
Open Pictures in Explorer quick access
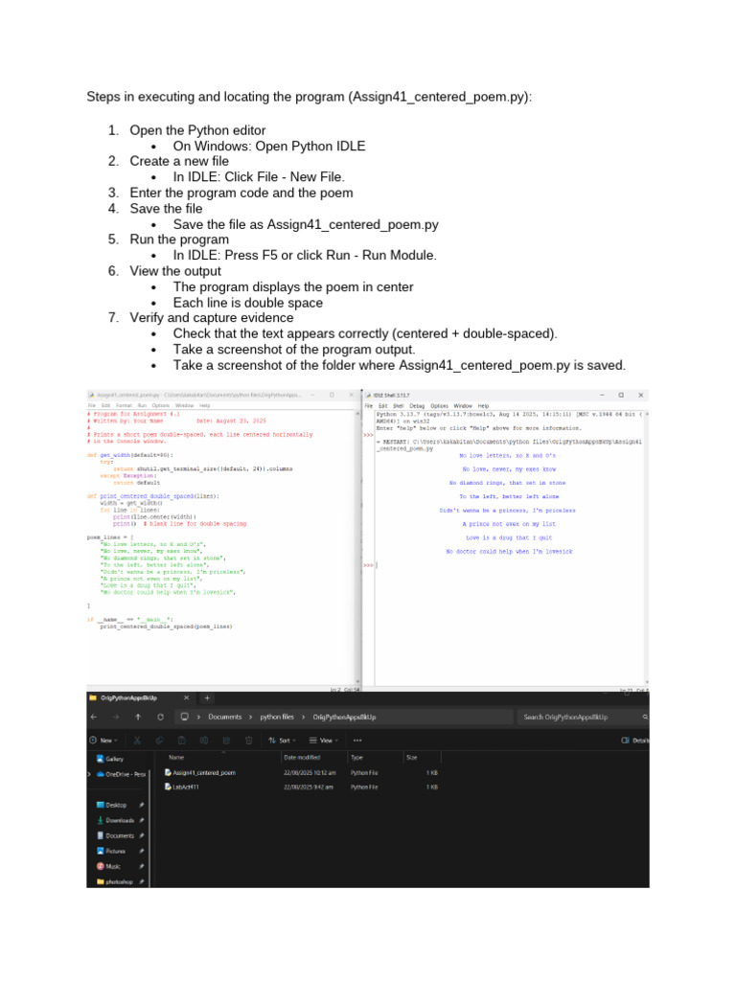click(111, 851)
